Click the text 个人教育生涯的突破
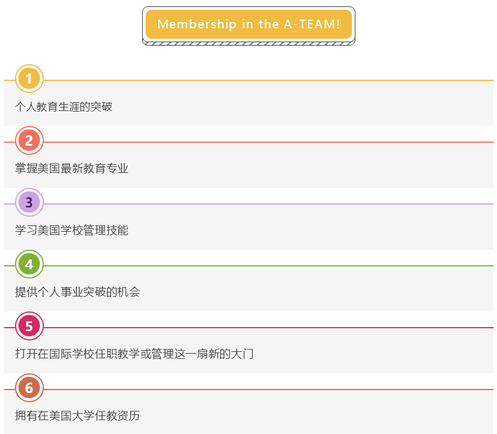497x434 pixels. (x=64, y=107)
